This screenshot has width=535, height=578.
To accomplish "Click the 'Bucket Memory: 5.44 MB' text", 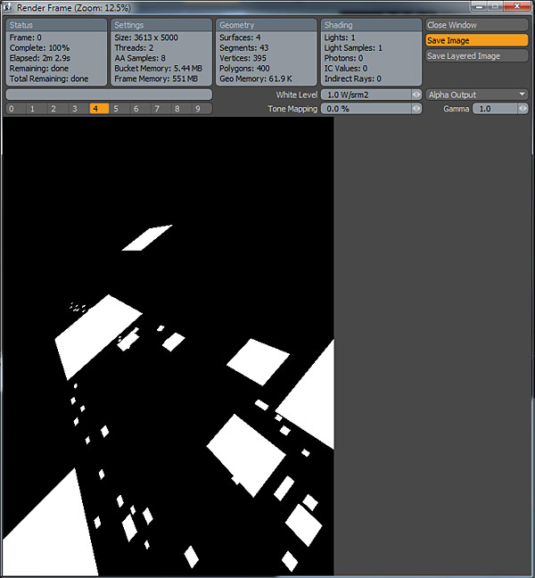I will tap(159, 69).
